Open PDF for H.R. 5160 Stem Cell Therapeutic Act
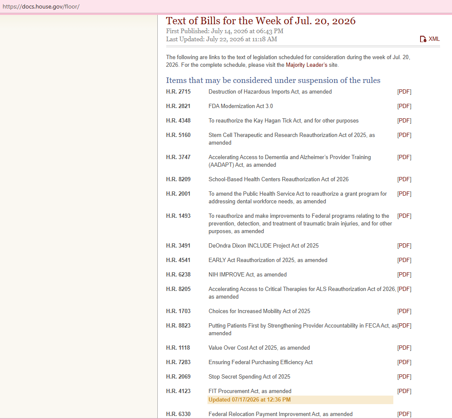The image size is (452, 419). [x=404, y=135]
